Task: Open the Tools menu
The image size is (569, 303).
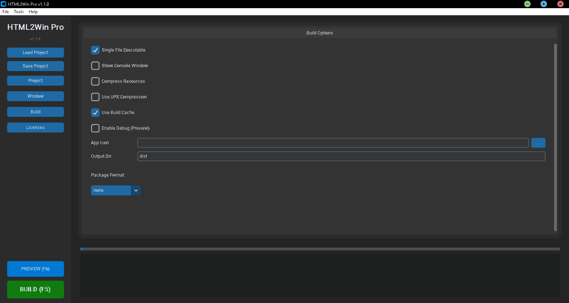Action: pyautogui.click(x=19, y=12)
